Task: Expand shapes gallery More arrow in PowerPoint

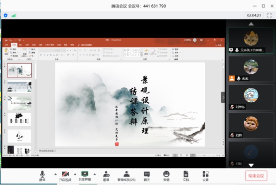Action: tap(141, 56)
